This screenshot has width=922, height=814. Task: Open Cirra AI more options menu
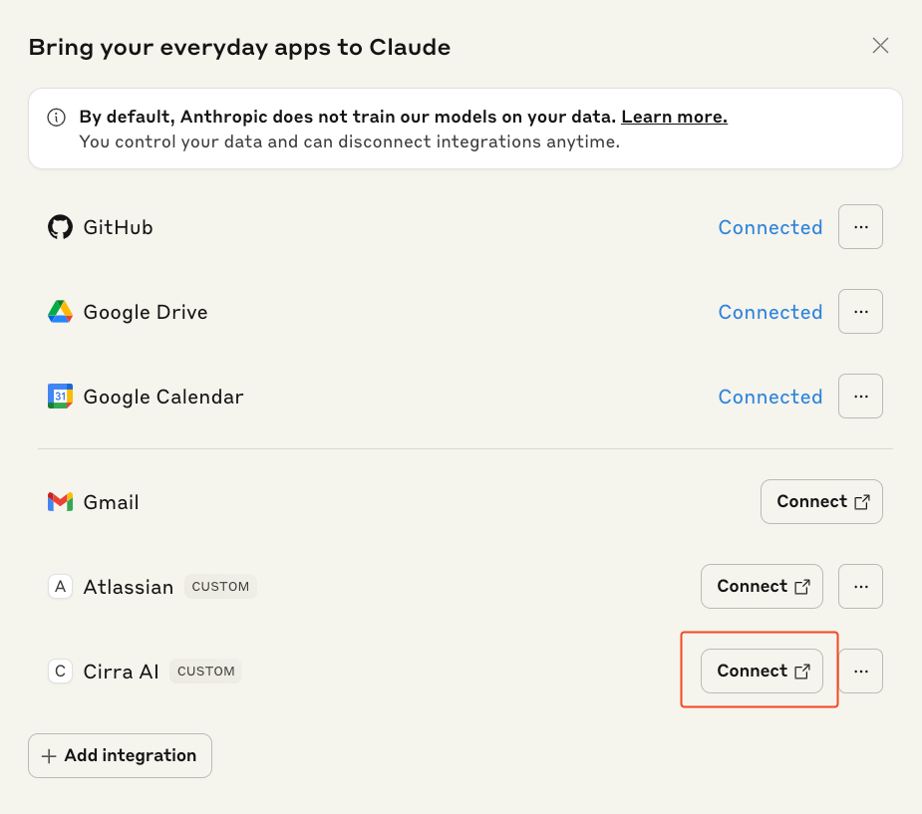click(x=860, y=672)
